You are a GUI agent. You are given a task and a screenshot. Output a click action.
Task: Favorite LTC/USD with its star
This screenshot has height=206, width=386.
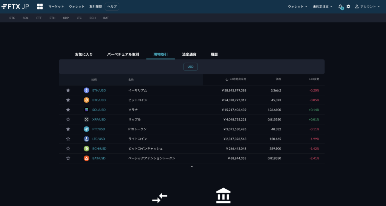coord(68,139)
